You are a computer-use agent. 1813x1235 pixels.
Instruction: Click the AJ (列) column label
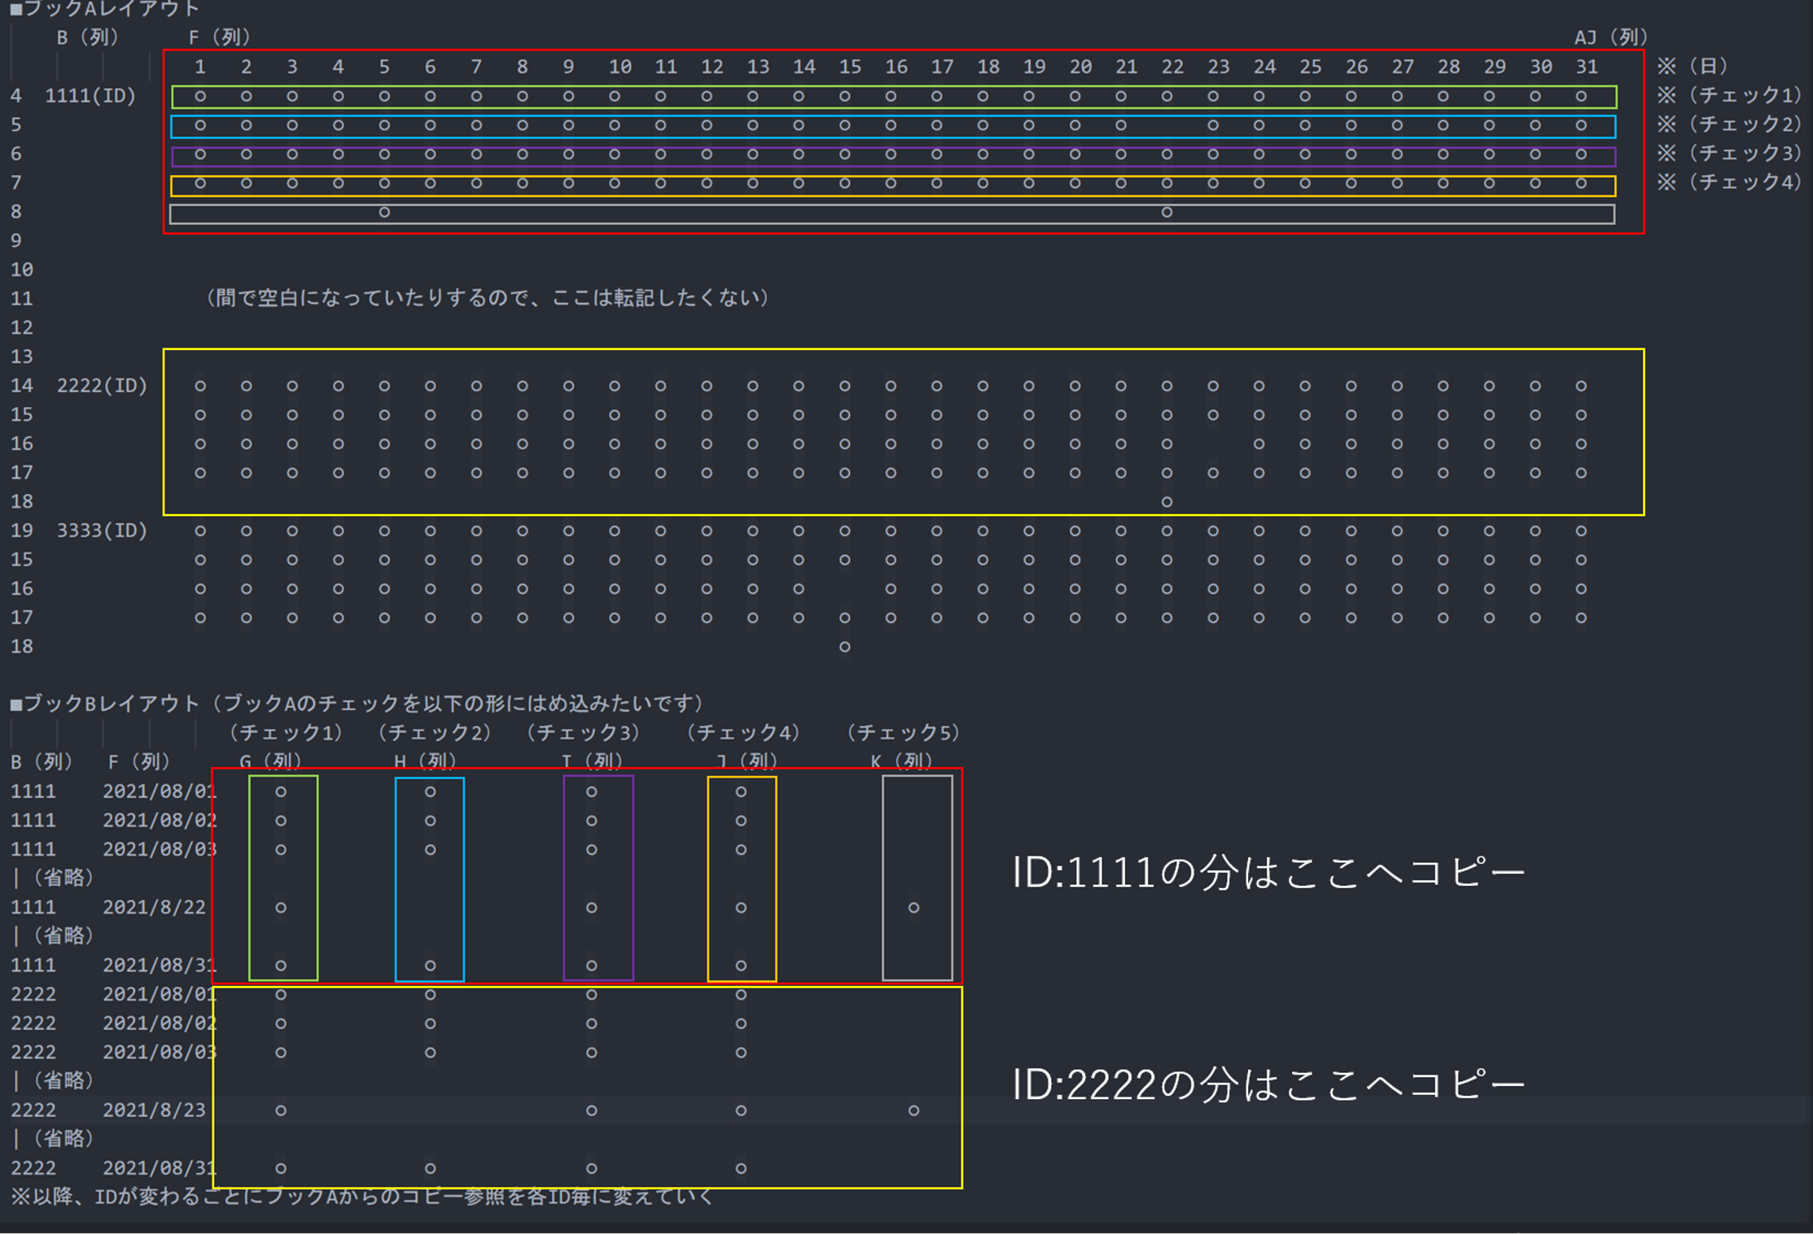(1609, 37)
